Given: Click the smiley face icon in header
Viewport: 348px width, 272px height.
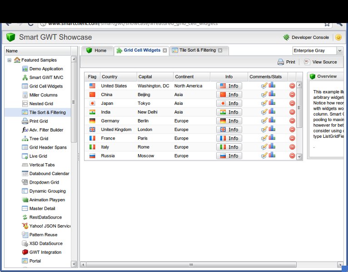Looking at the screenshot, I should click(338, 38).
